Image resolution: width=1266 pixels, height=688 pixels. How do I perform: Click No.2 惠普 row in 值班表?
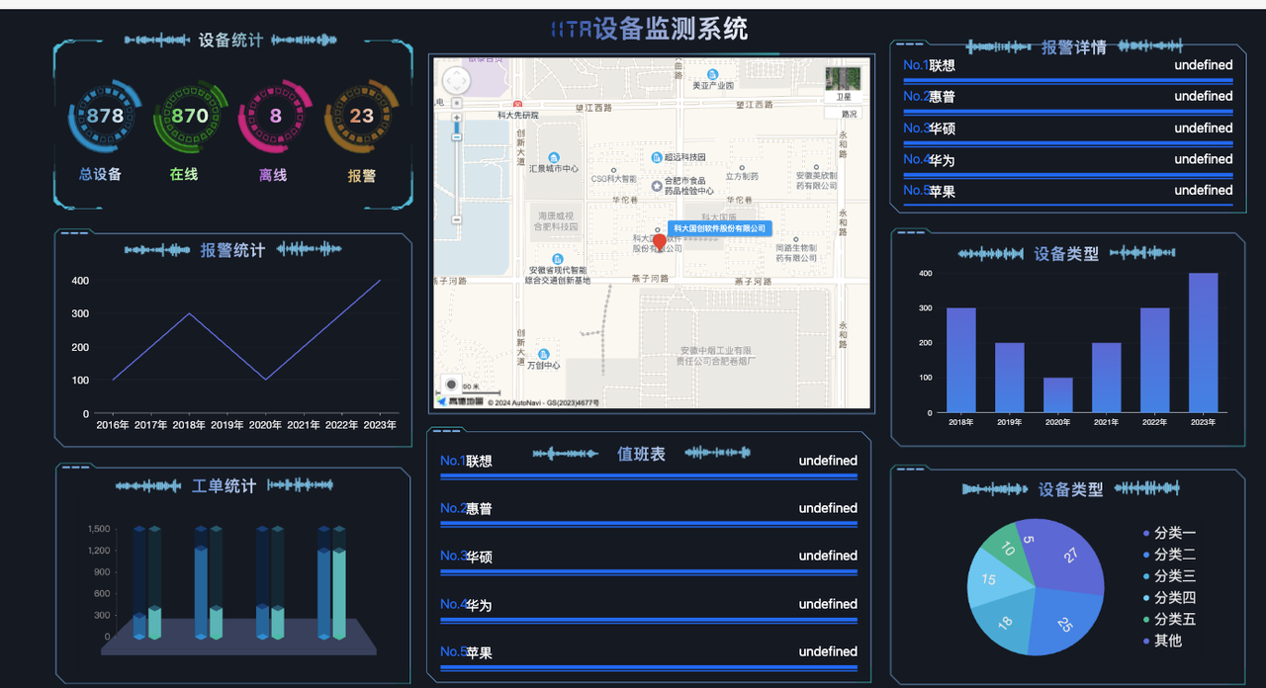coord(649,513)
